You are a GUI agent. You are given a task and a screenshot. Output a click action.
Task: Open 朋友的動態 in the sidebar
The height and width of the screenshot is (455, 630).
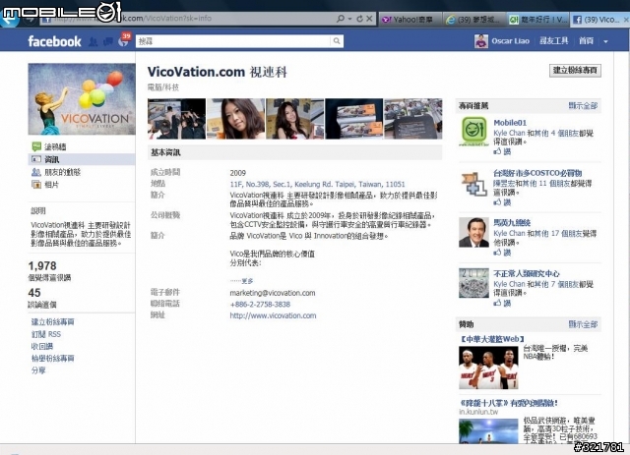click(62, 172)
